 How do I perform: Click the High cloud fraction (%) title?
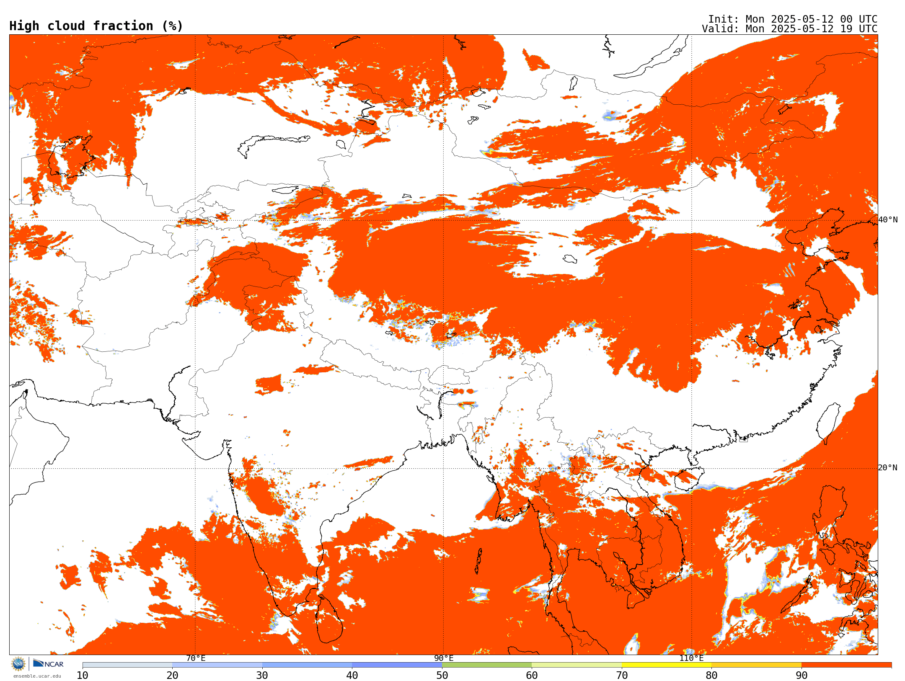pos(96,26)
